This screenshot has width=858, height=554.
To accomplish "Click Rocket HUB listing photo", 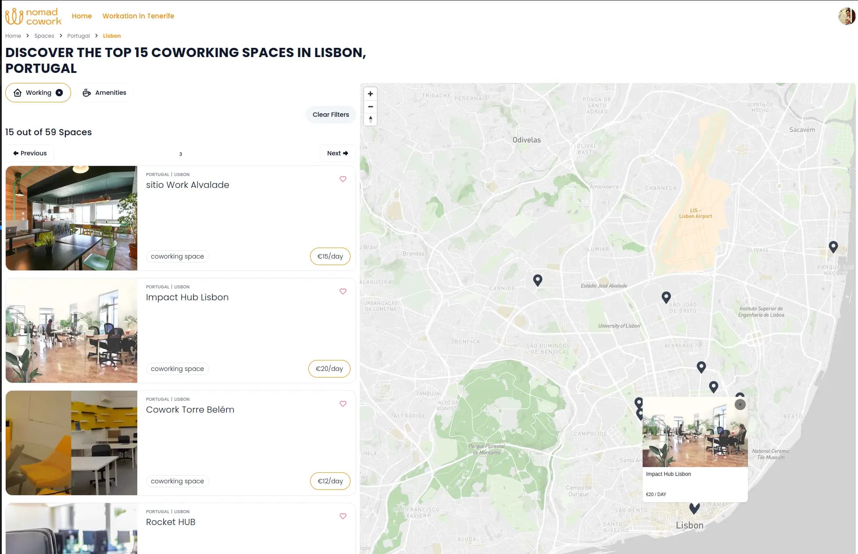I will click(71, 529).
